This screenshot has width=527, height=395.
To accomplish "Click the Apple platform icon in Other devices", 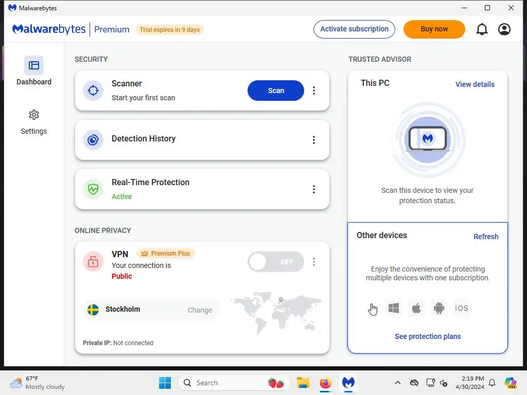I will tap(416, 308).
